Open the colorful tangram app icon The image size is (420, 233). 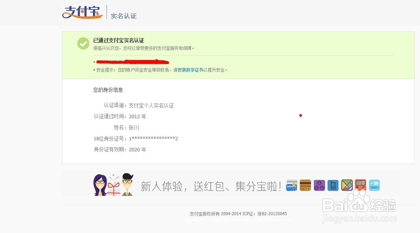[x=347, y=185]
